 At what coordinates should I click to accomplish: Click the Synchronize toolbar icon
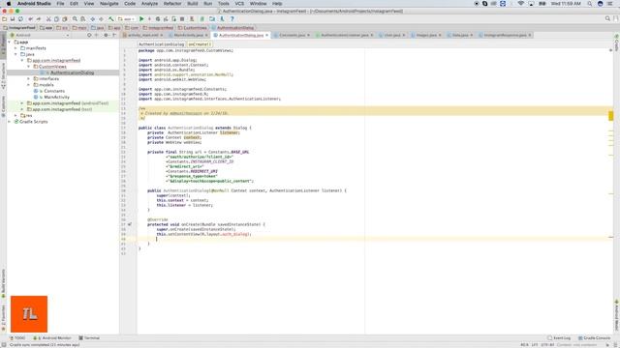[x=20, y=19]
